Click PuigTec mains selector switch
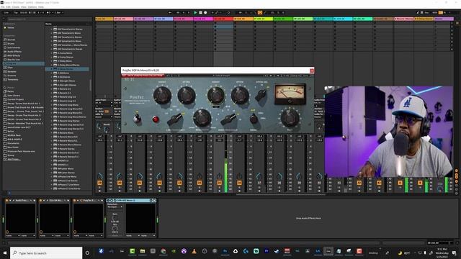The image size is (461, 259). click(254, 119)
